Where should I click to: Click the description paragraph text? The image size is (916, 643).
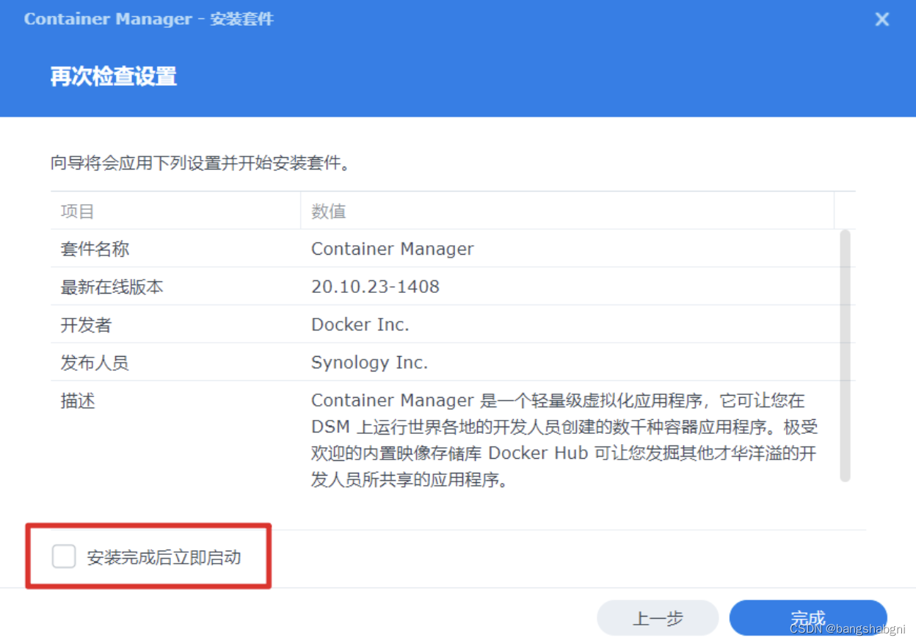(564, 440)
